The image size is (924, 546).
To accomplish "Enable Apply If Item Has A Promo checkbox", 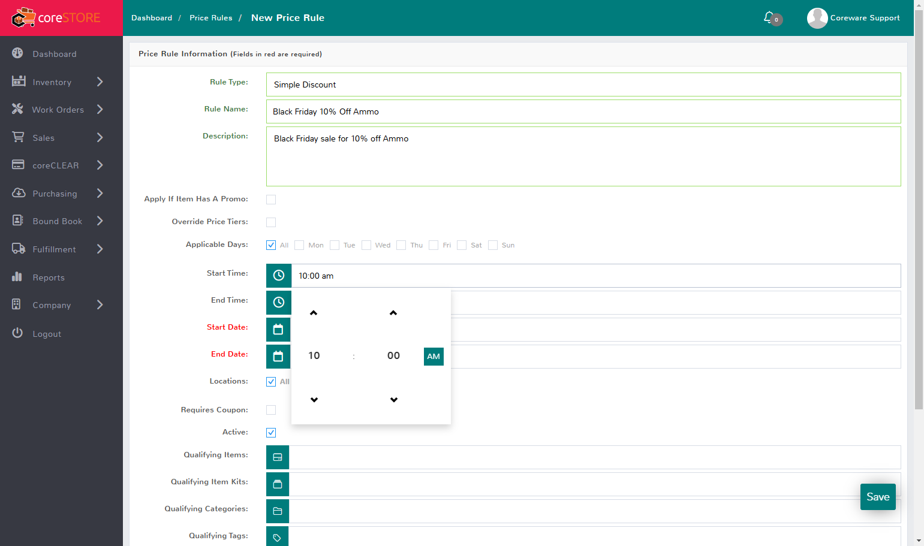I will [x=271, y=200].
